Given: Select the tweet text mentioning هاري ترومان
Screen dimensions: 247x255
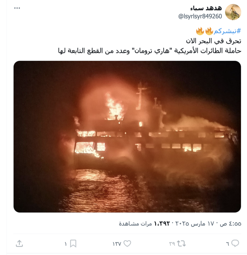Looking at the screenshot, I should [x=149, y=51].
